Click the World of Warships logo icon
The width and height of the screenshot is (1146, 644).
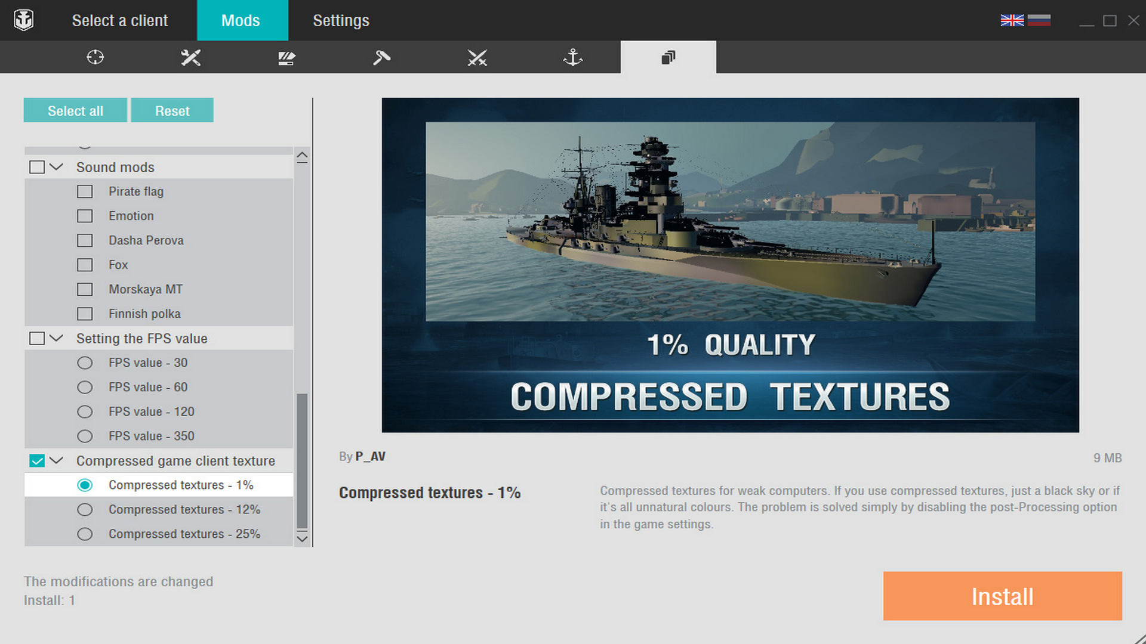click(24, 20)
